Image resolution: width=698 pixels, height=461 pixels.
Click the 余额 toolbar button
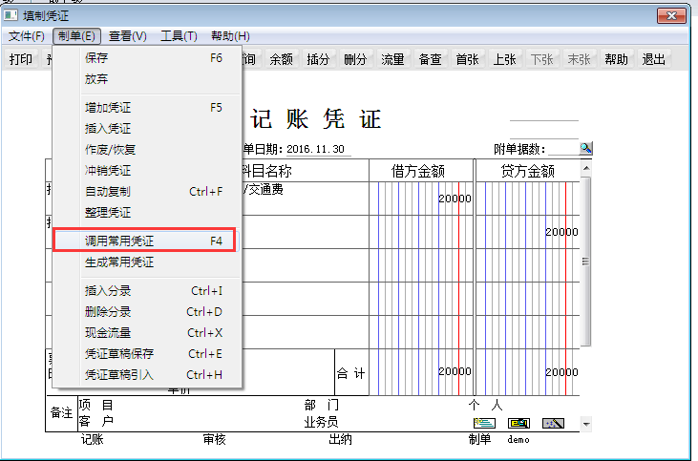coord(281,59)
